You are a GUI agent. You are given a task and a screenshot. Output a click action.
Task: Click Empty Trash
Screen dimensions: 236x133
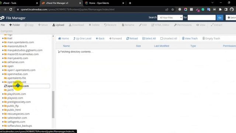[211, 38]
